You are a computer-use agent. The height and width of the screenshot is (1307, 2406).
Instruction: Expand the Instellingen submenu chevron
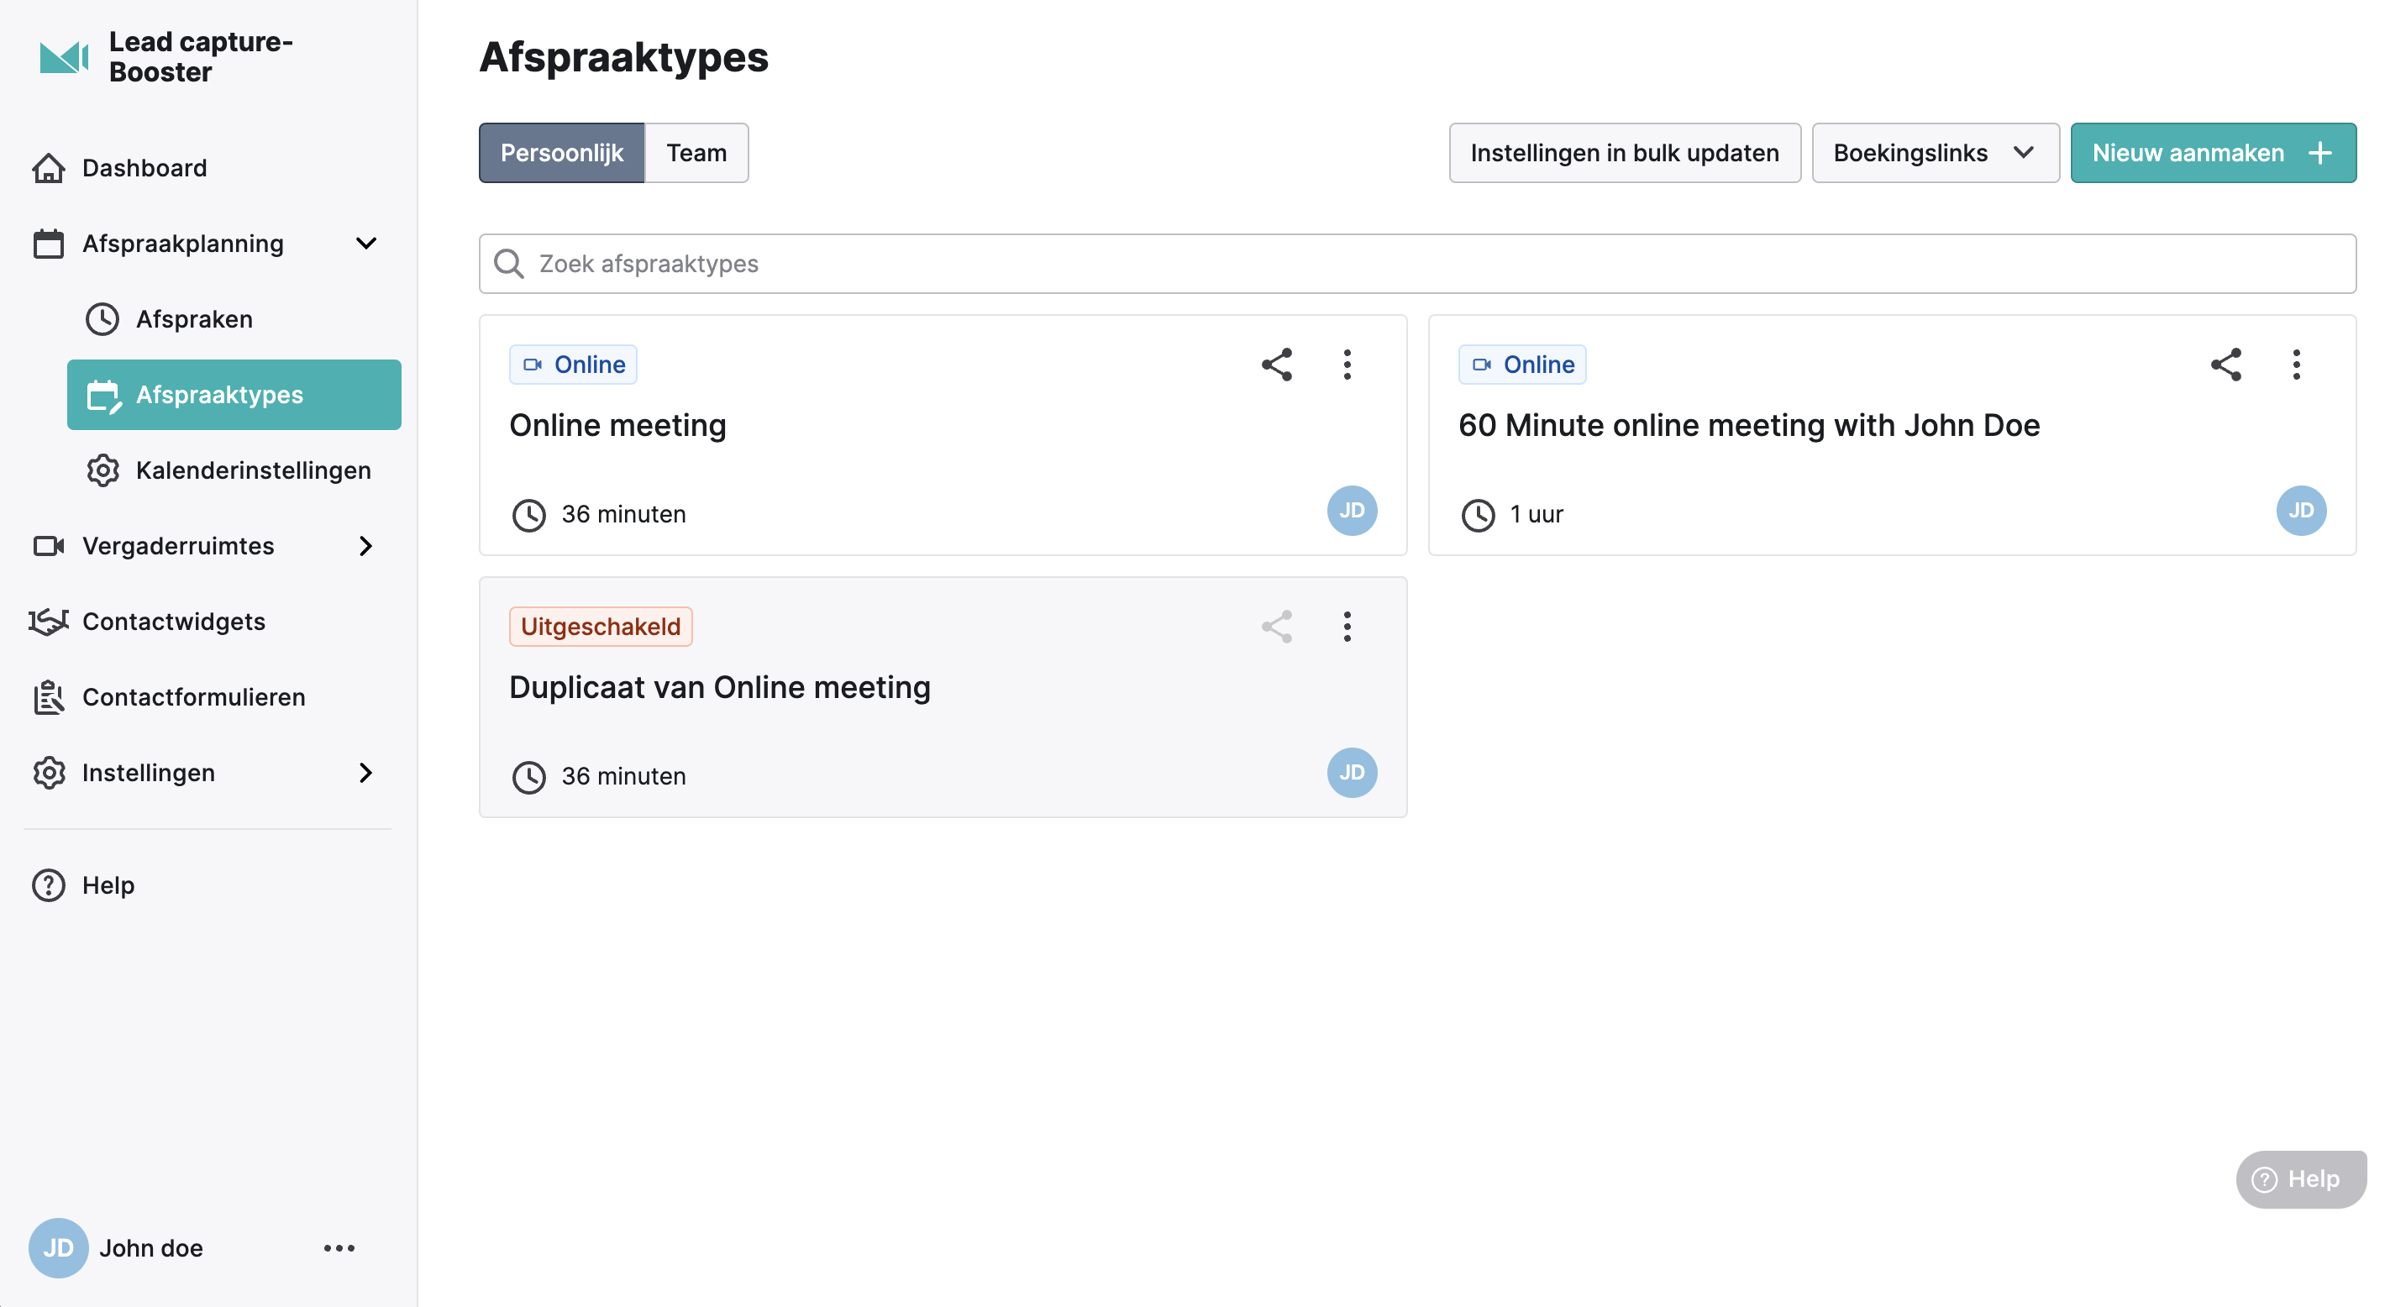366,773
